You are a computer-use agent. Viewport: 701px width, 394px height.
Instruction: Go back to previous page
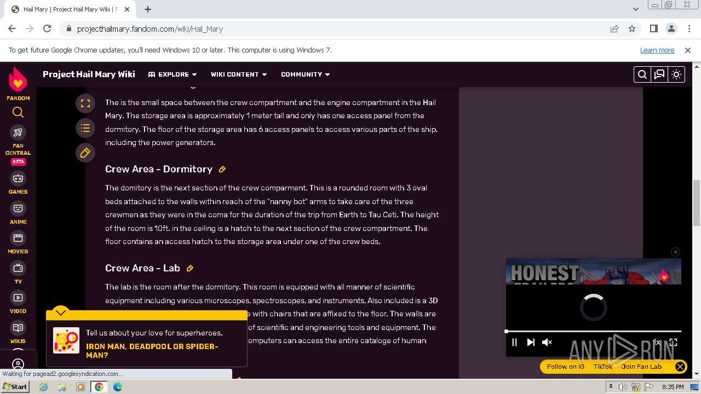[12, 29]
